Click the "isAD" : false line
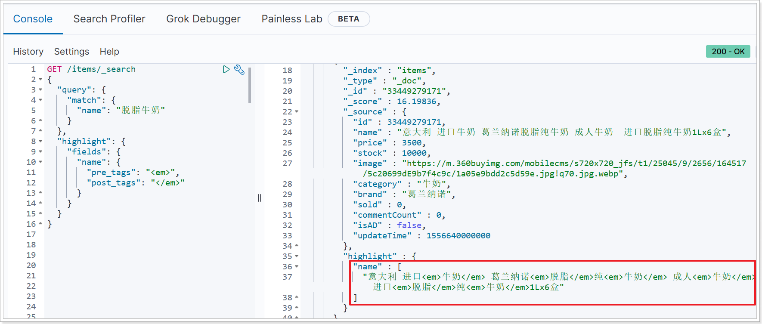 tap(389, 225)
